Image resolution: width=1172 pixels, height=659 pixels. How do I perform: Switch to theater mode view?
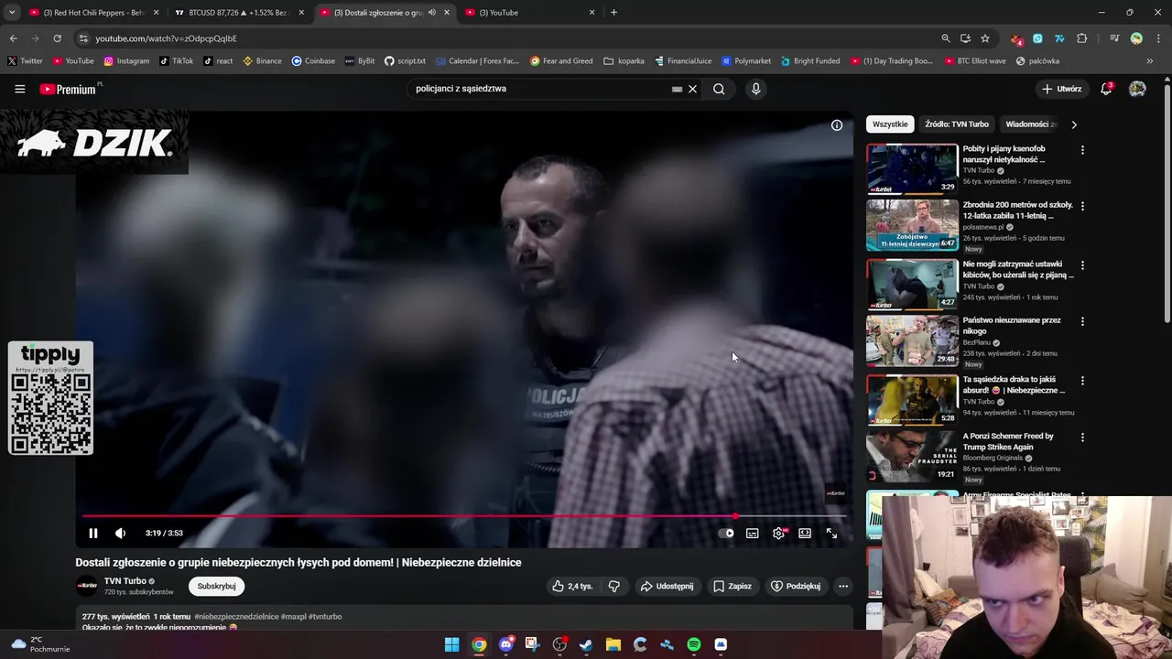[805, 533]
